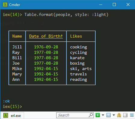Click Mike's date '1992-04-15'

[x=46, y=69]
